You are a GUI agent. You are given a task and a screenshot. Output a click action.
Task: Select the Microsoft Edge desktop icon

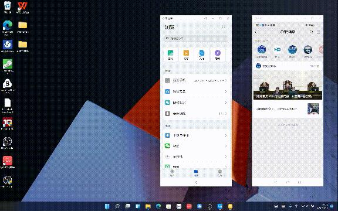tap(8, 28)
